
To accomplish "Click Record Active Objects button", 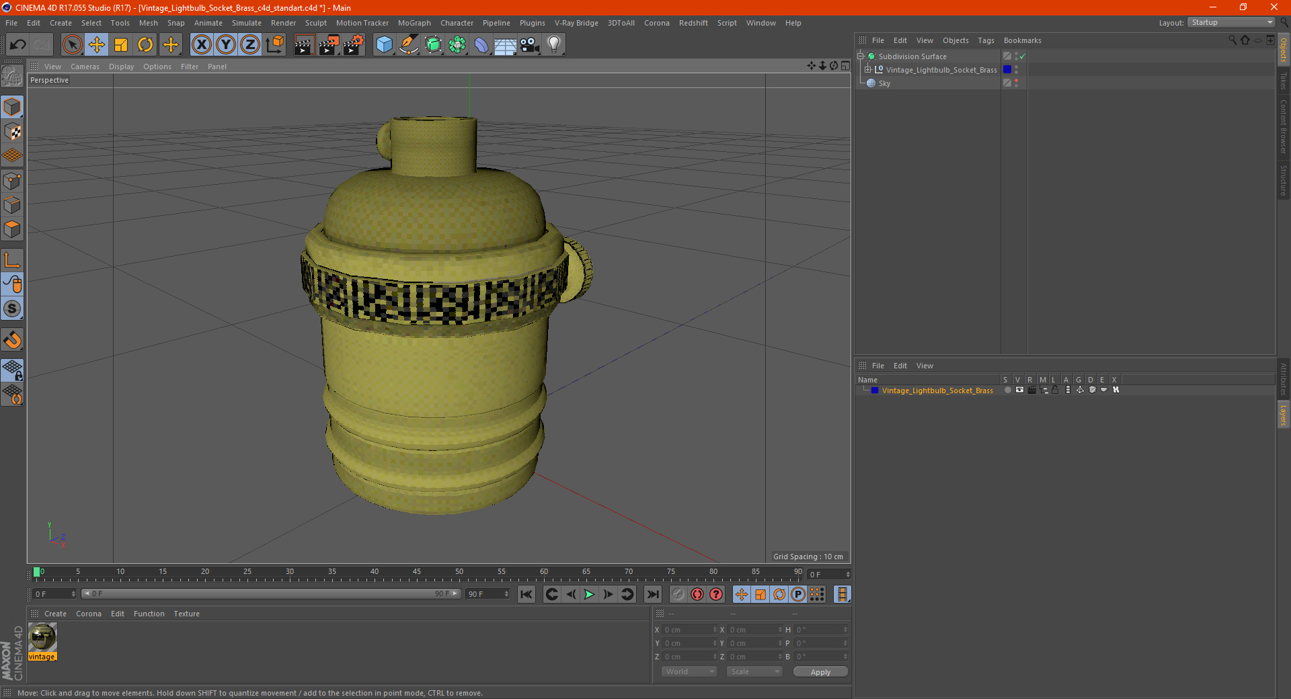I will click(678, 594).
